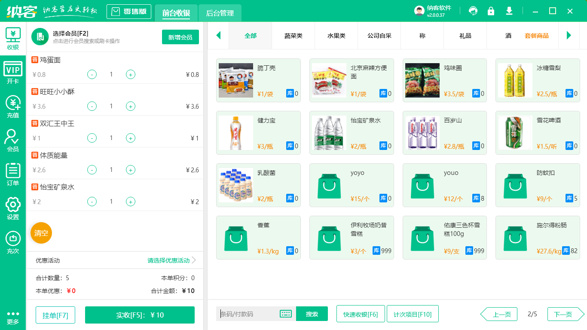Click the customer service headset icon
The image size is (587, 330).
click(x=473, y=11)
